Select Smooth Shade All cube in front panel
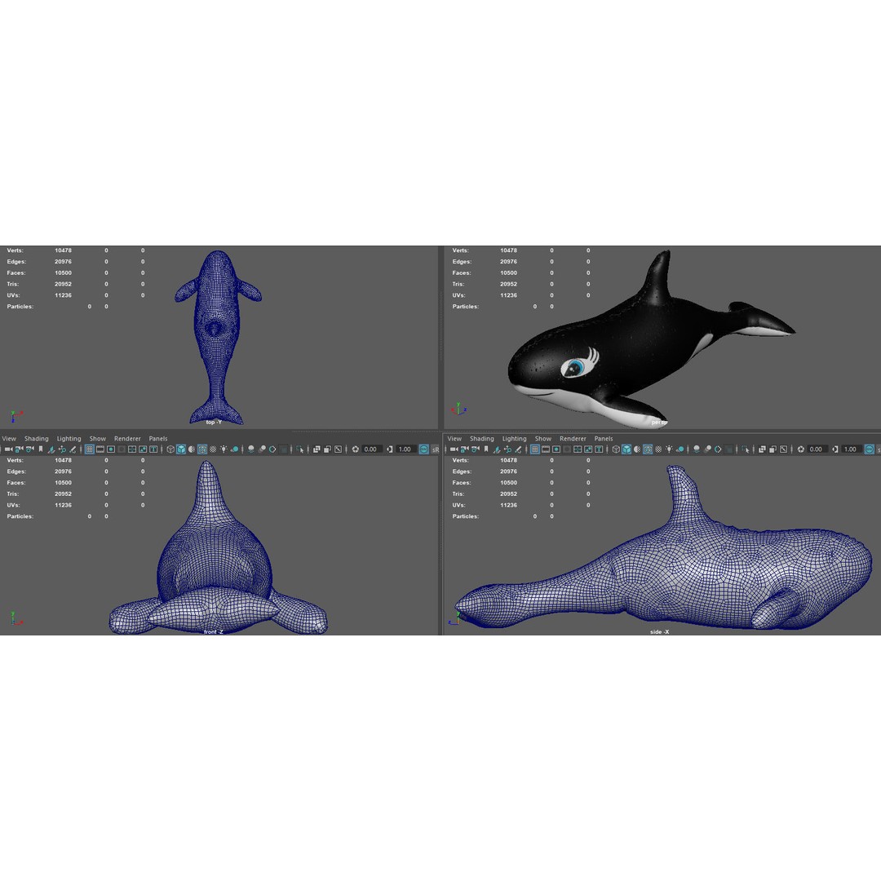881x881 pixels. [x=181, y=449]
